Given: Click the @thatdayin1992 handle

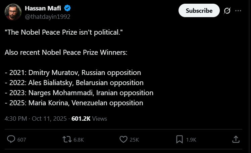Looking at the screenshot, I should point(47,16).
